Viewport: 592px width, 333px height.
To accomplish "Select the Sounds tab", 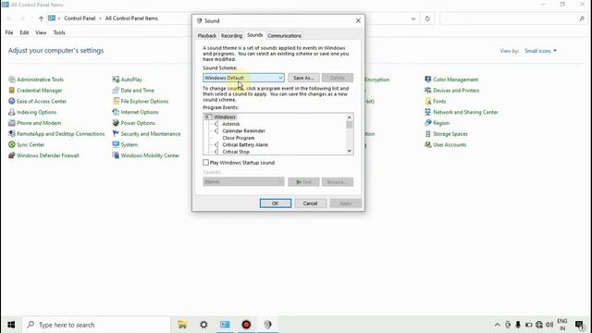I will (255, 35).
